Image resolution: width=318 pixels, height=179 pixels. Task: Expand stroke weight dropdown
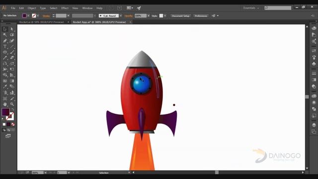click(x=69, y=15)
